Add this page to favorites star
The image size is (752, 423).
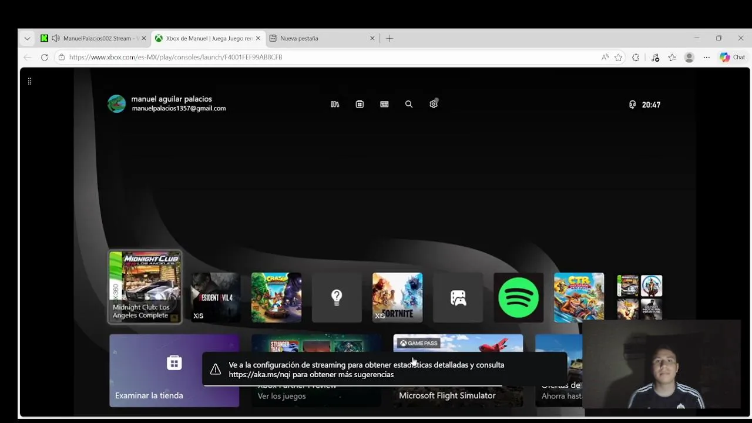618,57
